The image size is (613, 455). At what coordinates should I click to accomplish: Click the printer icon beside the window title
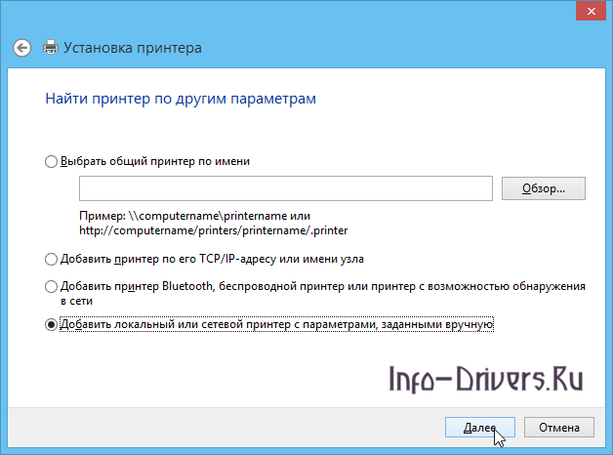[x=51, y=46]
